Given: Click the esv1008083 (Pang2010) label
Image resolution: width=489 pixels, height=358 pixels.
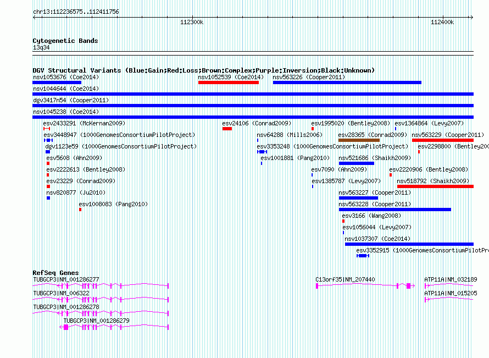Looking at the screenshot, I should tap(113, 204).
